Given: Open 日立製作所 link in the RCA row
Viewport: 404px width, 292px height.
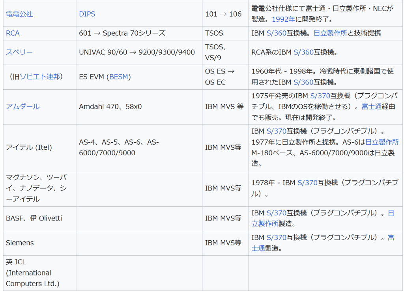Looking at the screenshot, I should (330, 33).
